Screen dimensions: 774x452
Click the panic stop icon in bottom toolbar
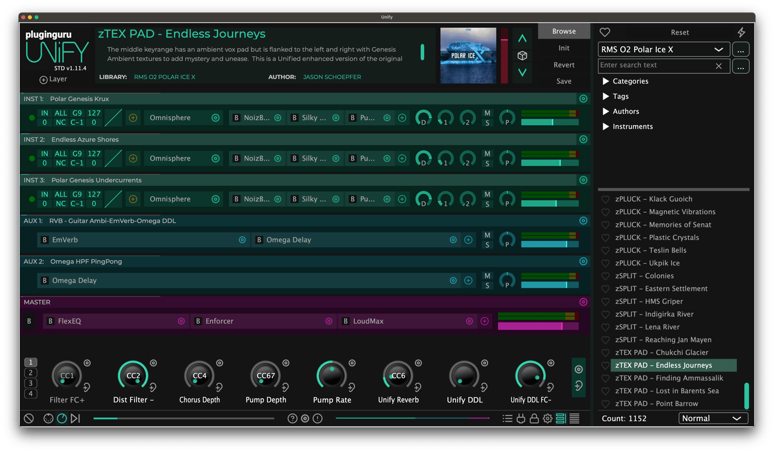29,418
